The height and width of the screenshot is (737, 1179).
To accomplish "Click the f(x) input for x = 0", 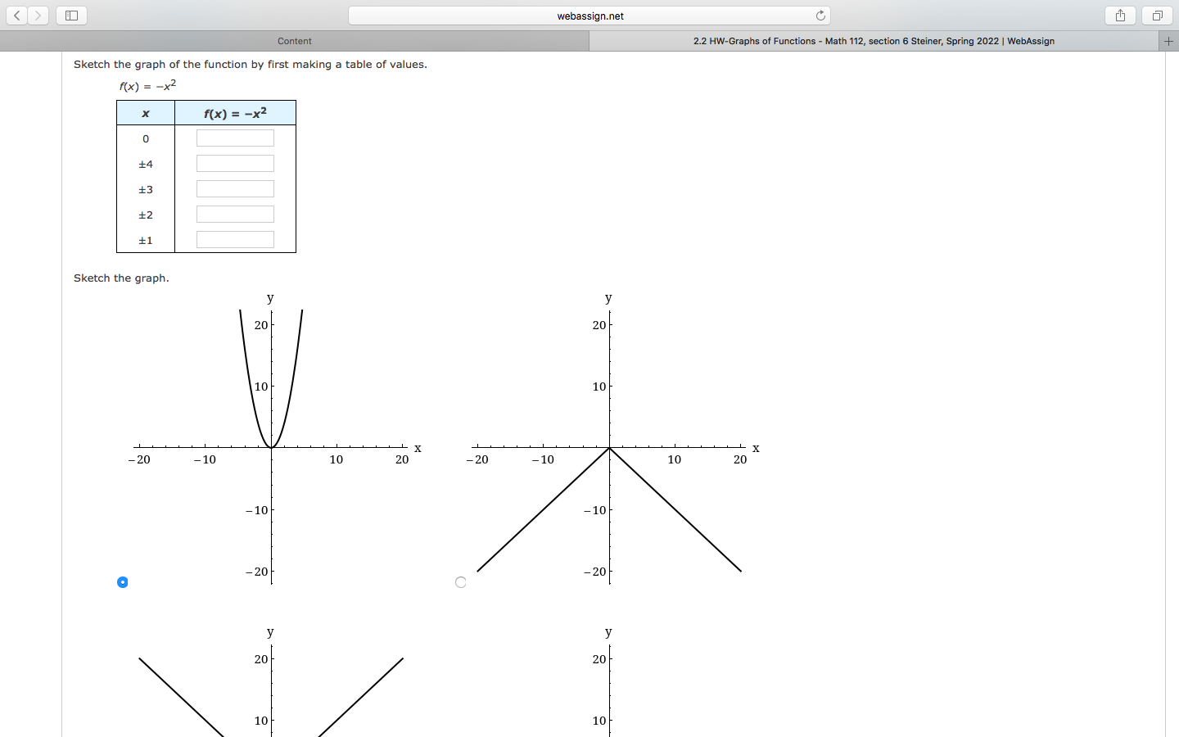I will pos(235,138).
